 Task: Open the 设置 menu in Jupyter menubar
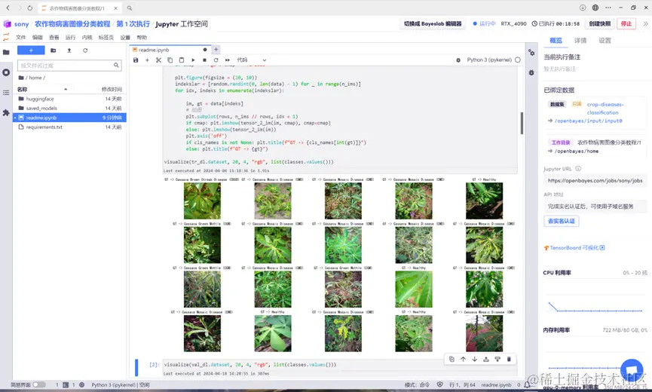pyautogui.click(x=125, y=38)
